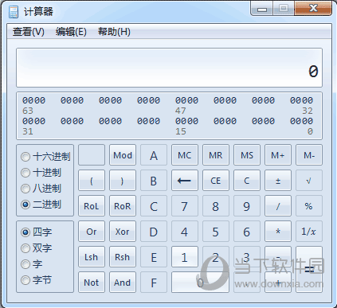337x308 pixels.
Task: Click the And bitwise key
Action: [x=123, y=283]
